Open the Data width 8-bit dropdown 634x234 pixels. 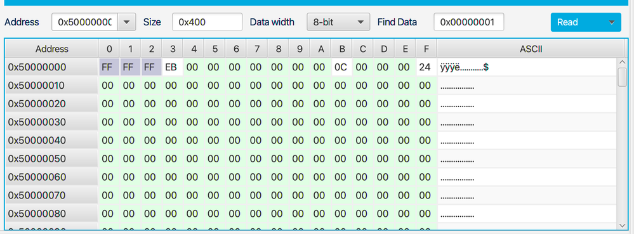point(338,22)
